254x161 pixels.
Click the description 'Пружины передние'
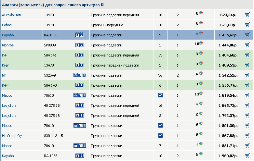tap(107, 25)
